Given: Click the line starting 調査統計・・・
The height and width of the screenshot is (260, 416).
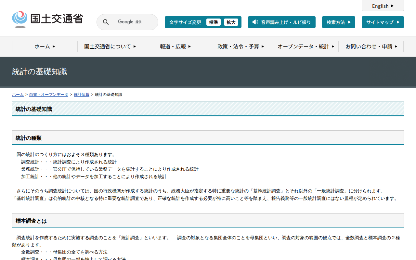Looking at the screenshot, I should coord(69,162).
